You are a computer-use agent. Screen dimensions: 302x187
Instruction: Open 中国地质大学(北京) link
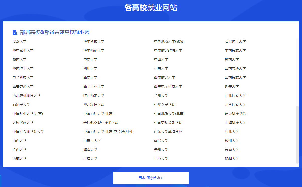[169, 114]
